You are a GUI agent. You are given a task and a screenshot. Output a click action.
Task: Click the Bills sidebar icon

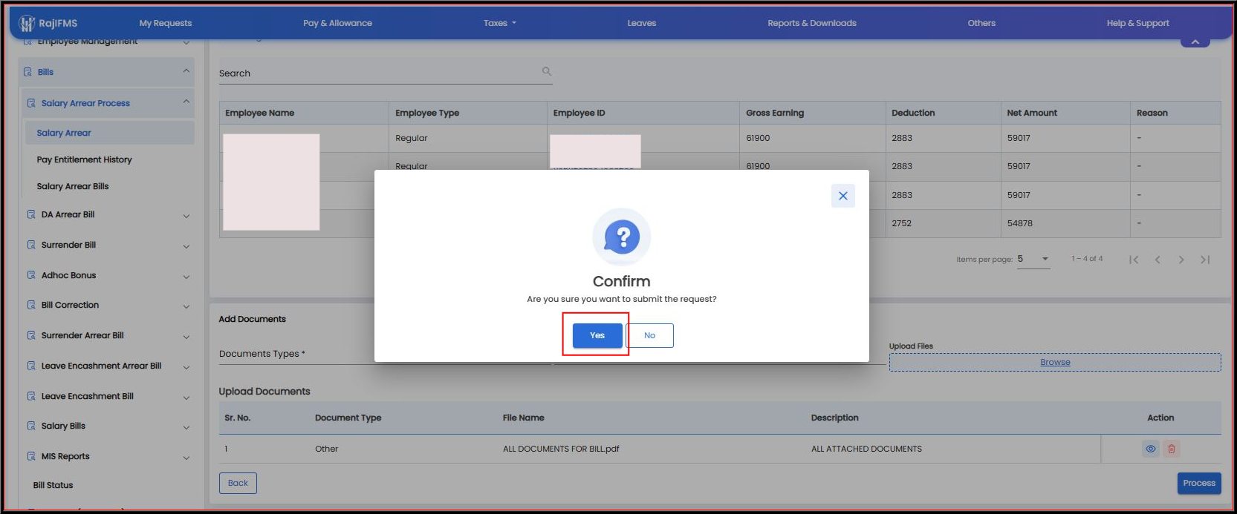28,72
